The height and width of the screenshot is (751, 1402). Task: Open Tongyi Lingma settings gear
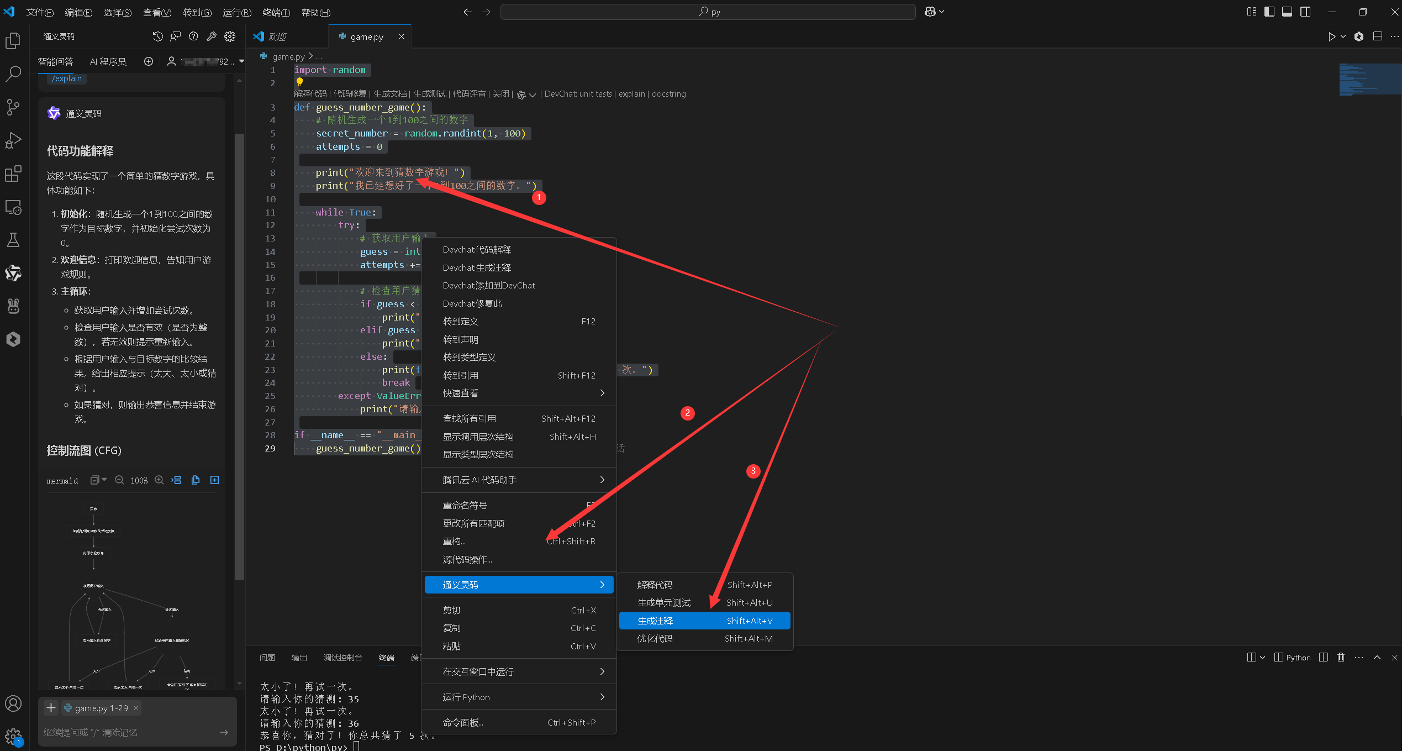click(230, 36)
